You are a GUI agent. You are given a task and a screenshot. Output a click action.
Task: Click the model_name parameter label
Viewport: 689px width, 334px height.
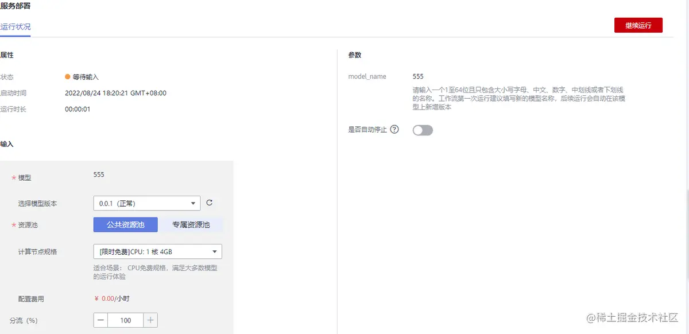(367, 76)
